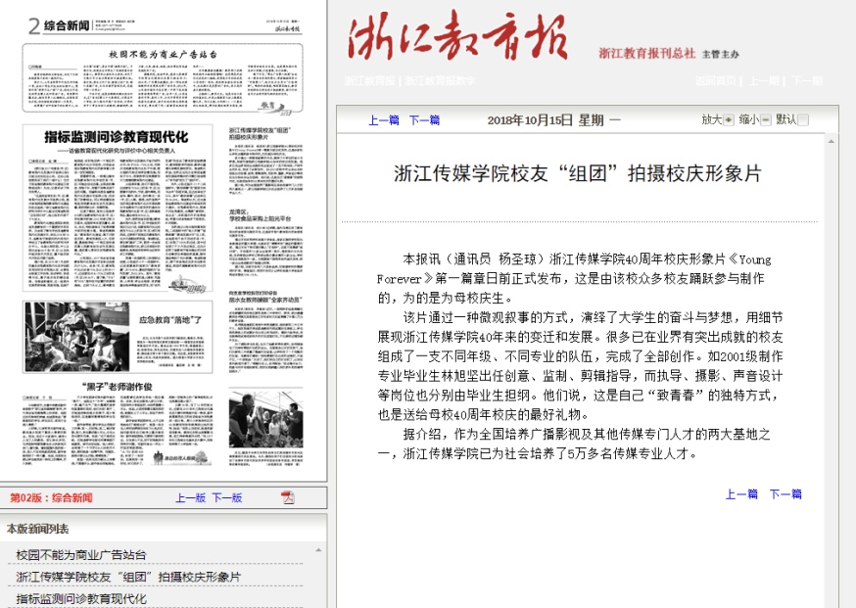The height and width of the screenshot is (608, 856).
Task: Click the date 2018年10月15日 星期一
Action: [554, 120]
